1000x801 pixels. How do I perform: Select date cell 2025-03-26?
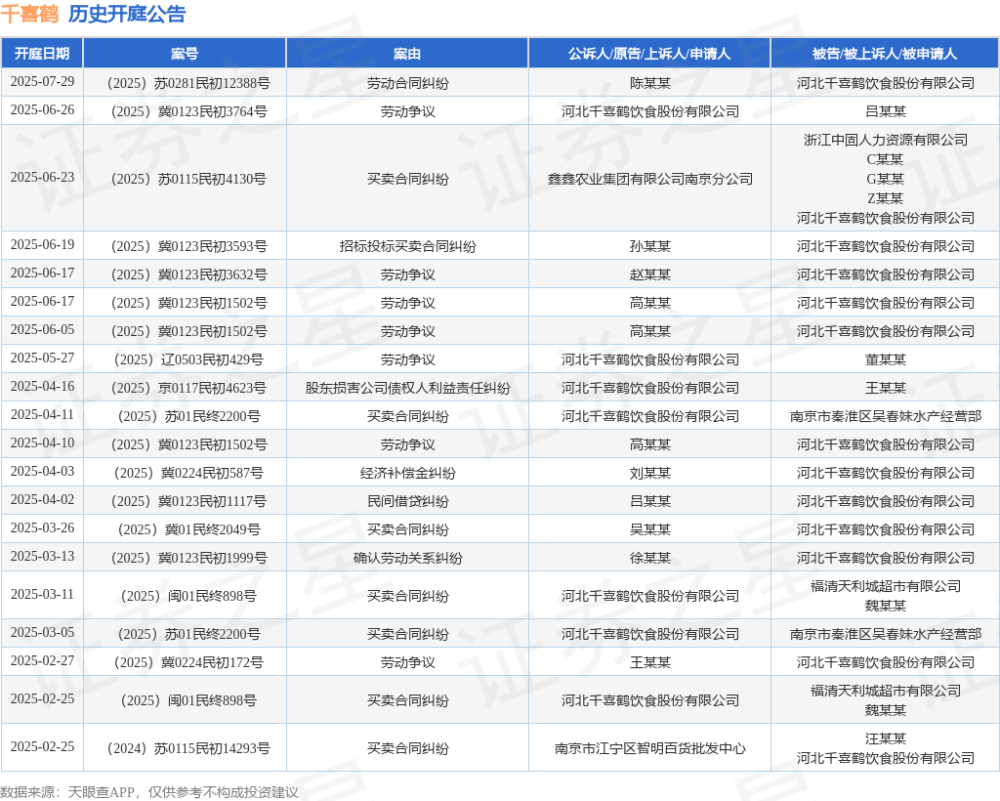pos(42,528)
